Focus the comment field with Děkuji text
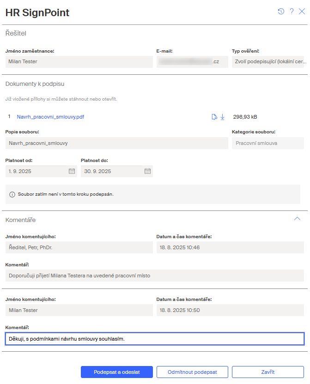 pos(155,339)
